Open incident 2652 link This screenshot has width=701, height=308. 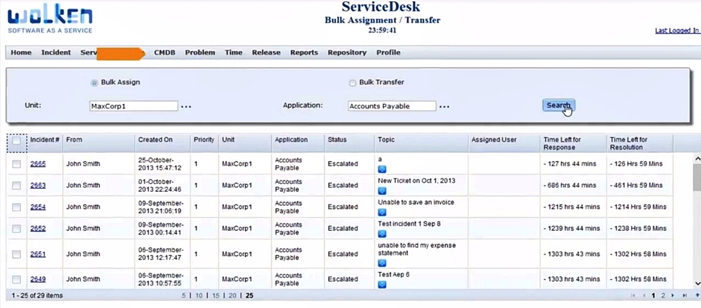coord(38,229)
